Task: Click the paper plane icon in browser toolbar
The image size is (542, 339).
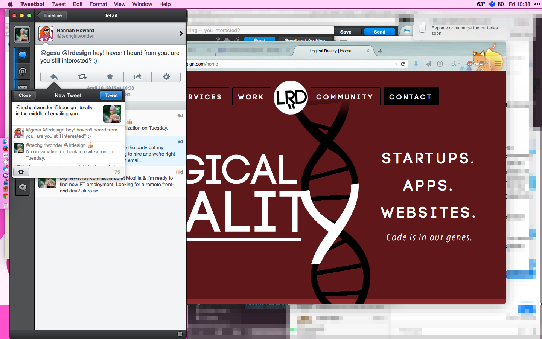Action: point(428,64)
